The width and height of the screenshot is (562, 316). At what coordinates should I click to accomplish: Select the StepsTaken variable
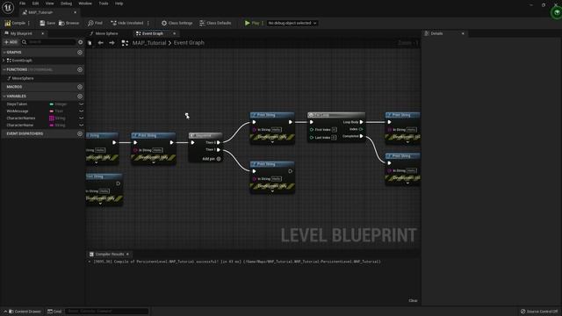[17, 104]
